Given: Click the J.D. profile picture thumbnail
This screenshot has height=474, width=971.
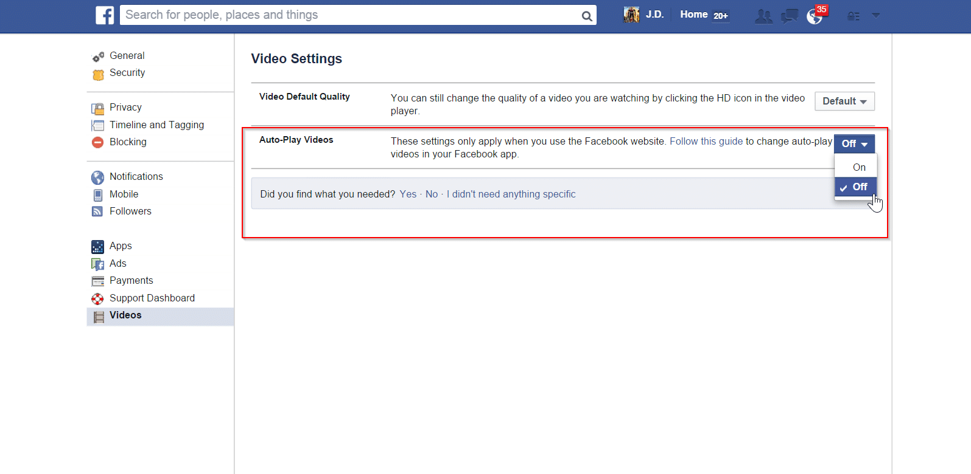Looking at the screenshot, I should tap(631, 15).
